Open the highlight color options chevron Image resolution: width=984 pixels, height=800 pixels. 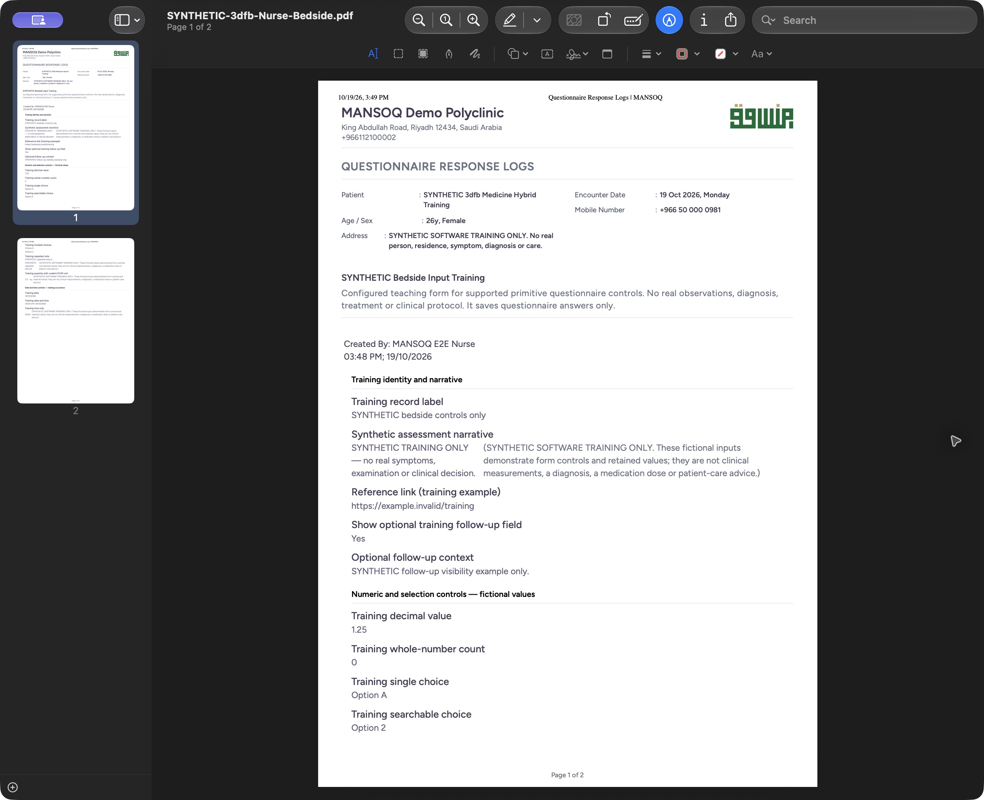537,20
